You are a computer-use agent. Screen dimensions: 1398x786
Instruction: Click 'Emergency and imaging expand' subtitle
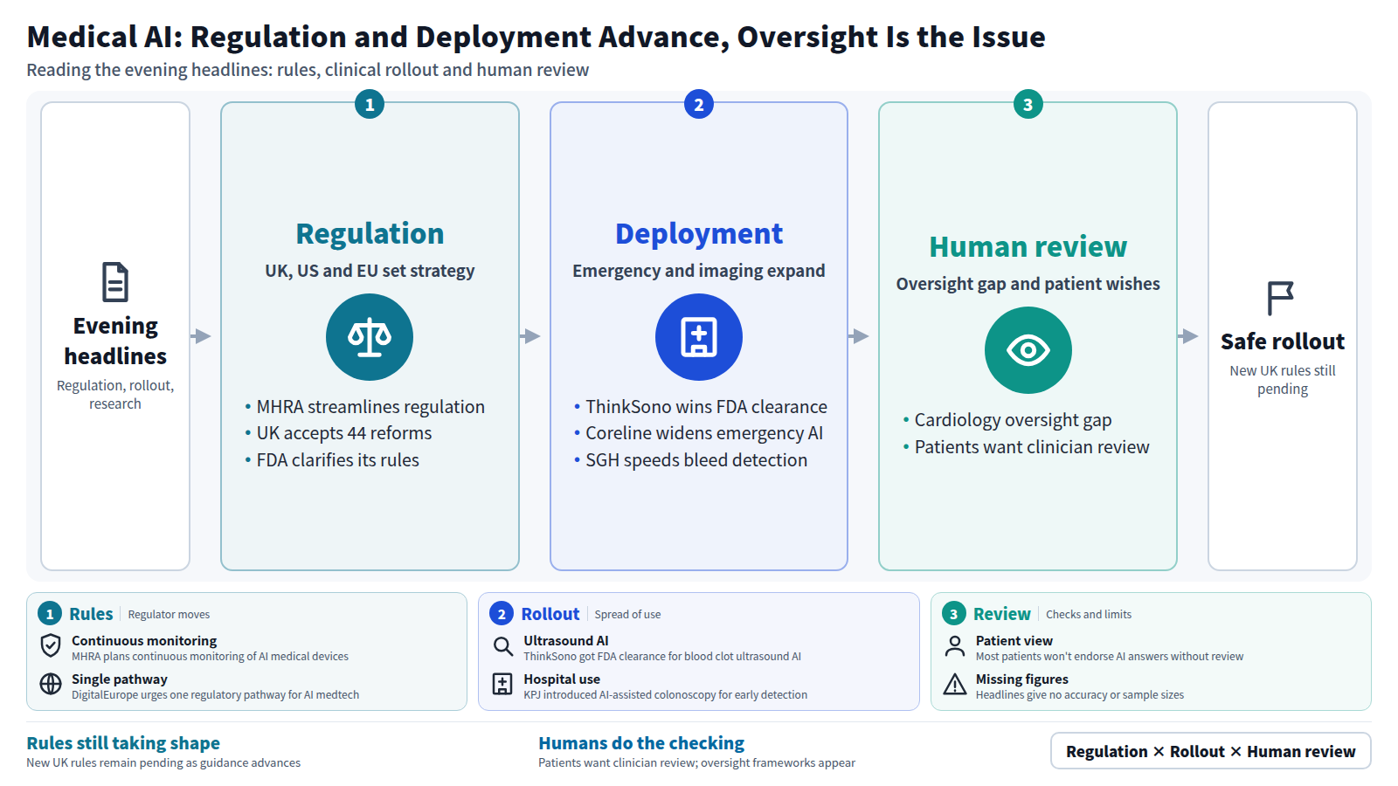click(x=699, y=271)
